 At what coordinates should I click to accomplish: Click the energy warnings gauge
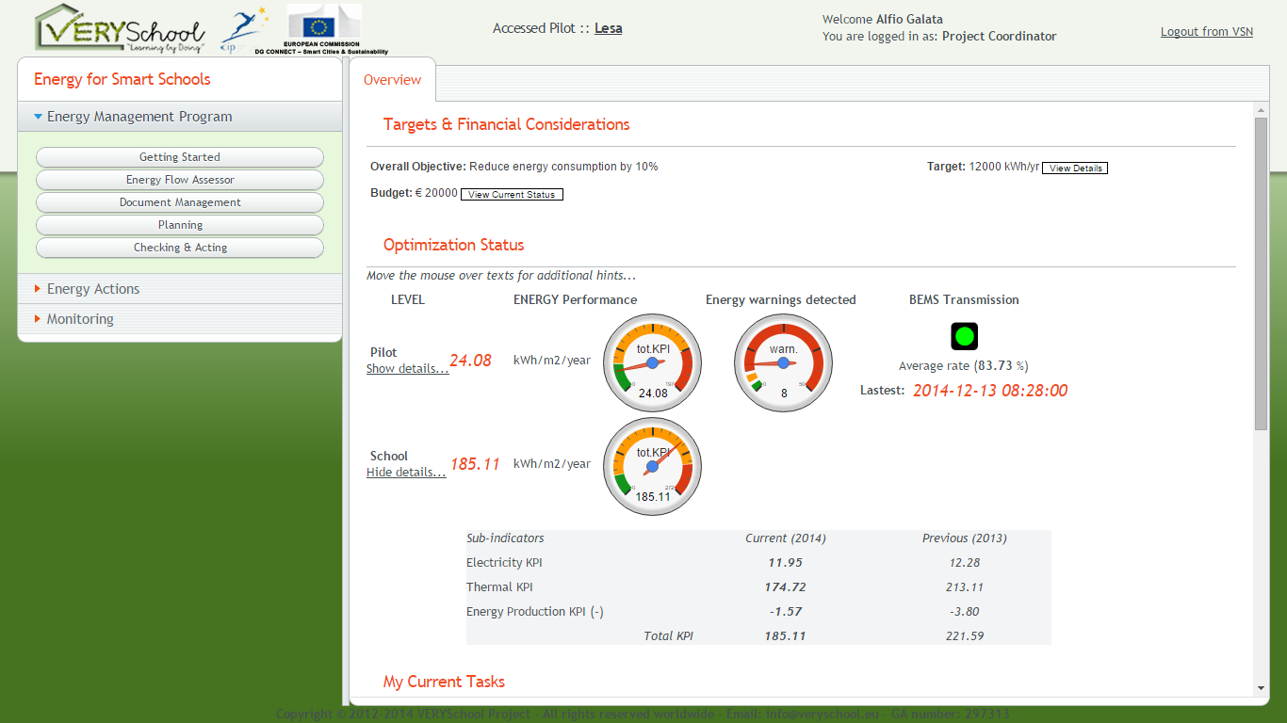pyautogui.click(x=783, y=363)
